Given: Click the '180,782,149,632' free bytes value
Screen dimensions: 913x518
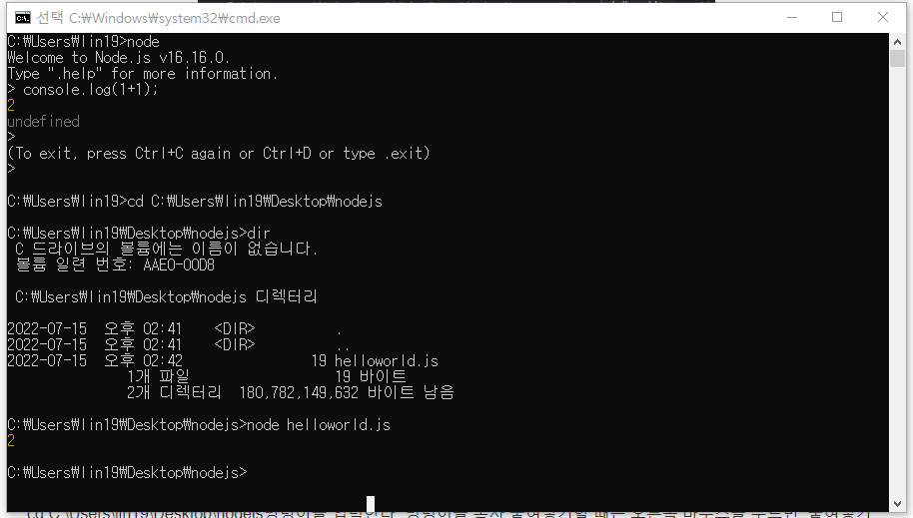Looking at the screenshot, I should tap(299, 393).
